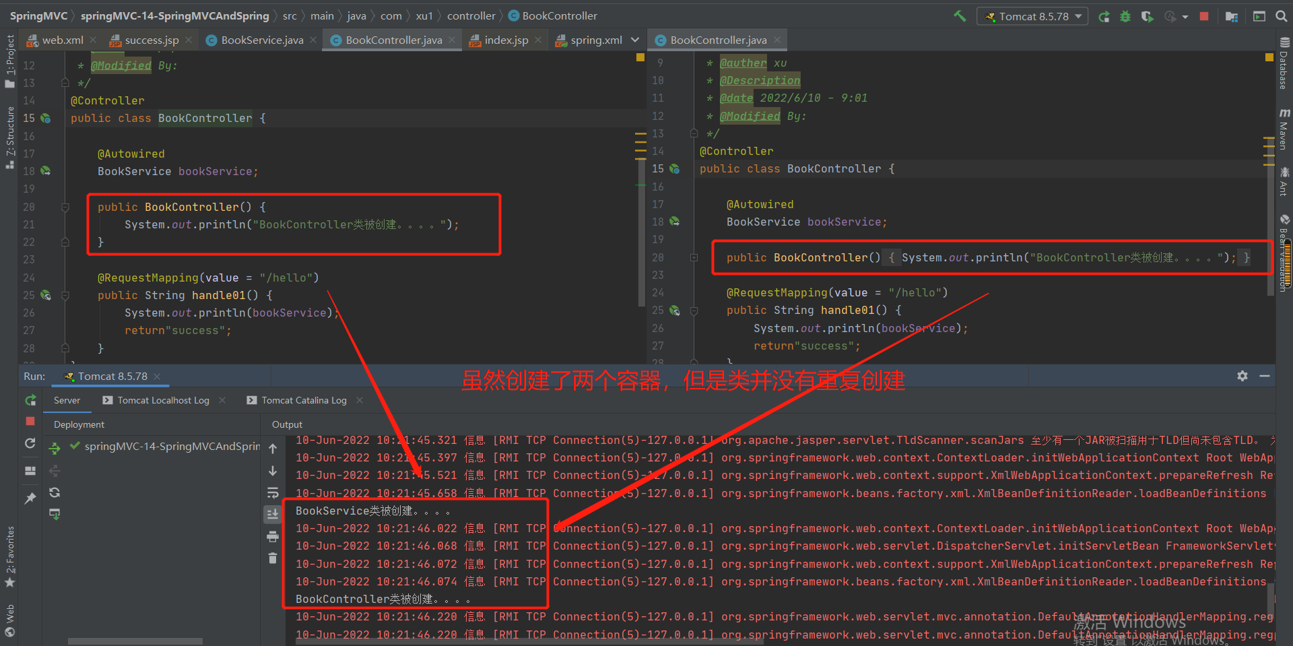
Task: Toggle the 1: Project tool window
Action: coord(9,61)
